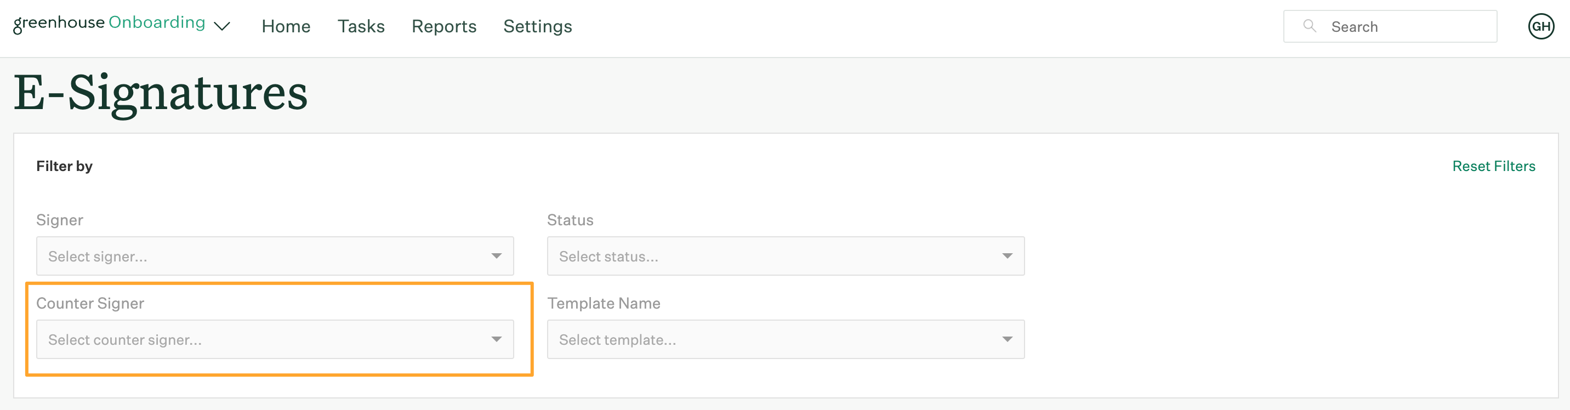Viewport: 1570px width, 410px height.
Task: Open the GH user avatar menu
Action: 1541,26
